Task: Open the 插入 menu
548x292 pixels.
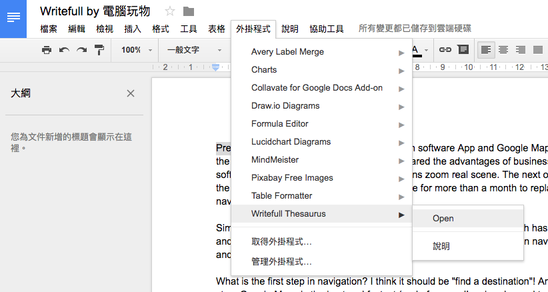Action: tap(133, 29)
